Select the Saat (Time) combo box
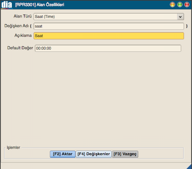192x169 pixels. [109, 17]
